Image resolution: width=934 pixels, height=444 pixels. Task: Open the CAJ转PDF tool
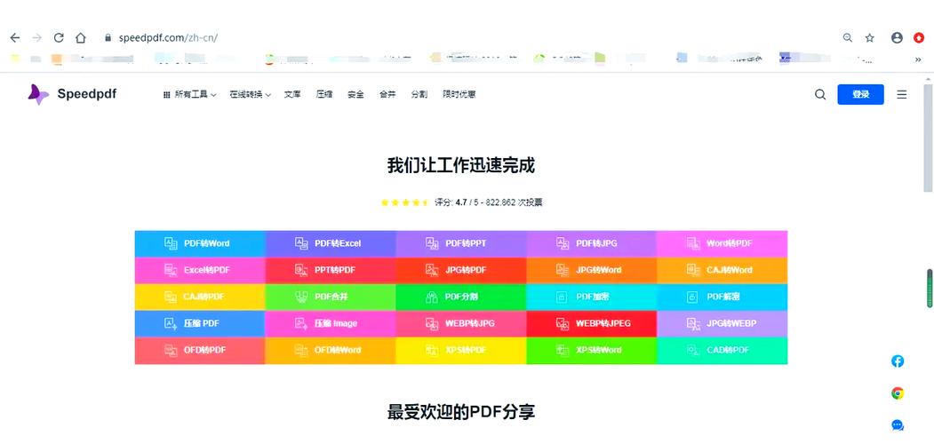coord(200,297)
